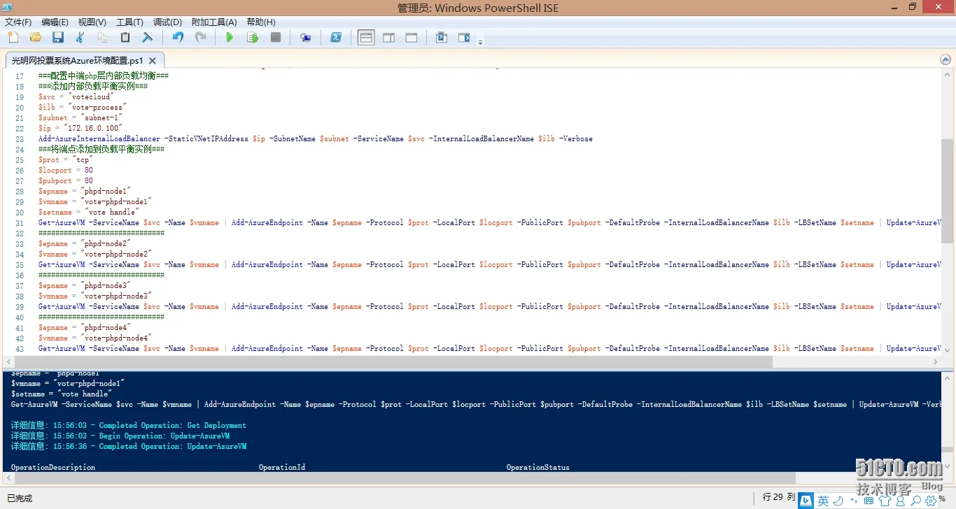Open the 调试(D) menu
Screen dimensions: 956x509
click(x=167, y=22)
